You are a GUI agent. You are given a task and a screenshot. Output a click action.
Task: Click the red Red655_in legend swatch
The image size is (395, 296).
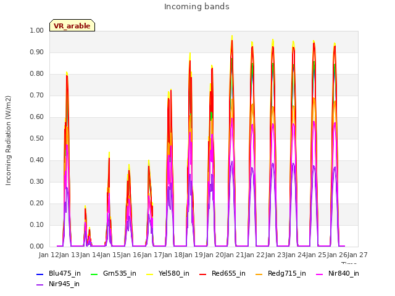[x=203, y=274]
